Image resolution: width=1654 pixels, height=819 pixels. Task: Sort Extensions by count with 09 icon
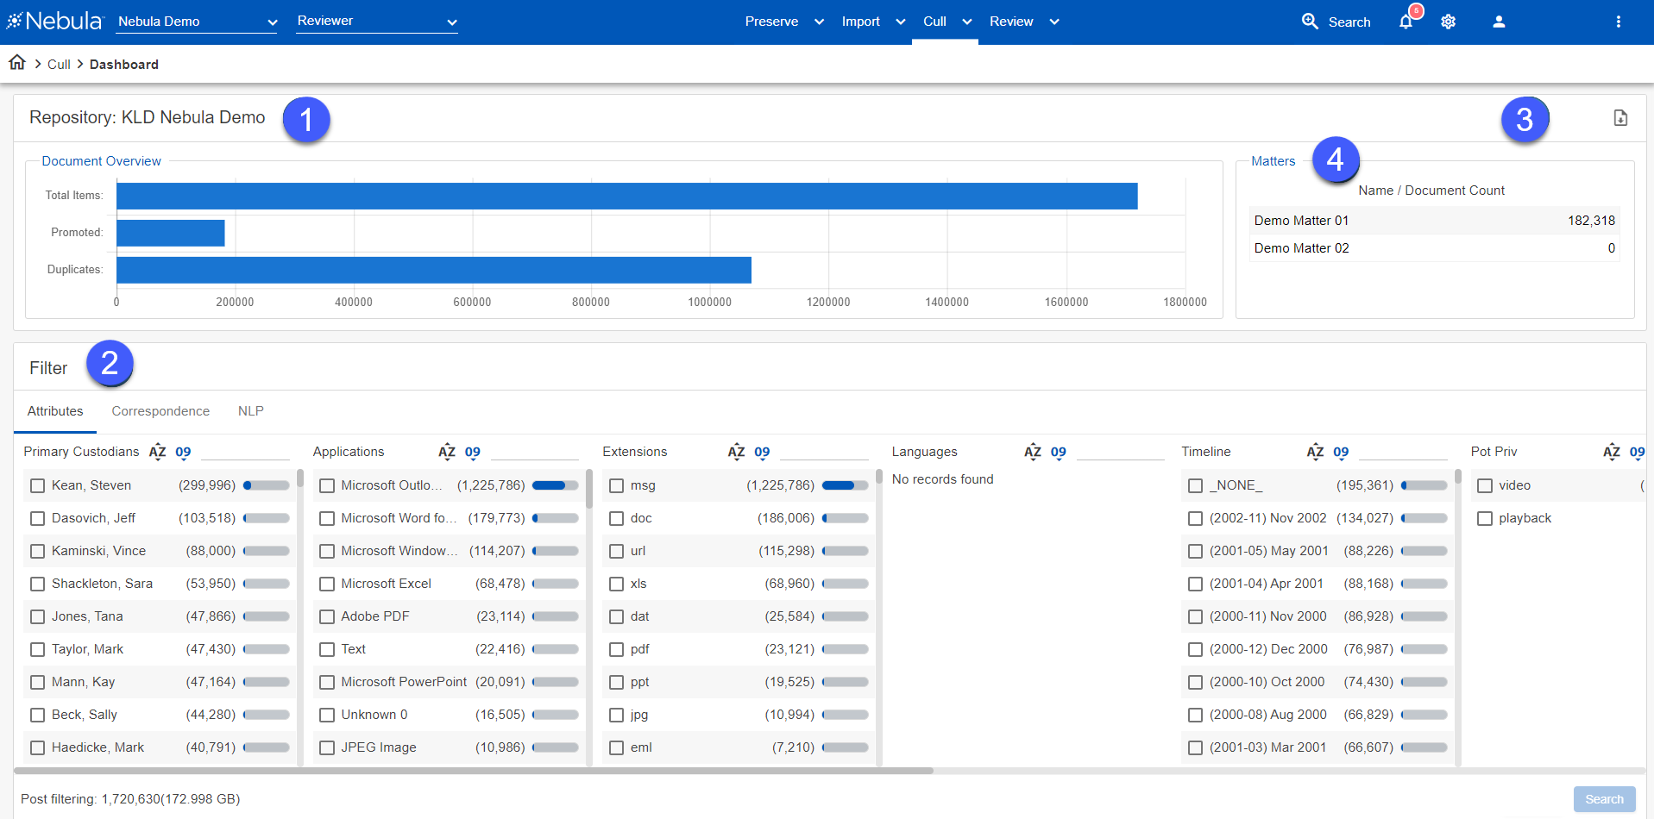point(762,452)
